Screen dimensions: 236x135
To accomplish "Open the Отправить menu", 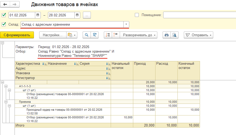I will (198, 35).
